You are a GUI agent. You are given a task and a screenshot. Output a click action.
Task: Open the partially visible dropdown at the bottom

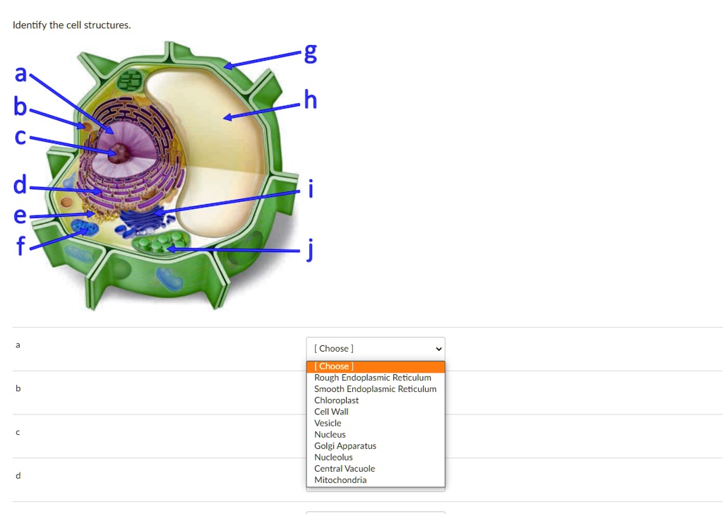coord(375,511)
